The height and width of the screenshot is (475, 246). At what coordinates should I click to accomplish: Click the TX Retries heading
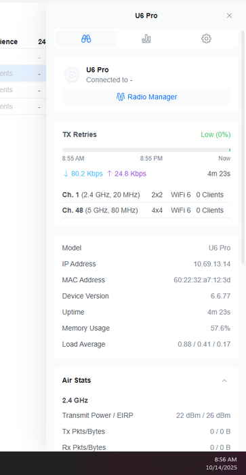pos(79,134)
